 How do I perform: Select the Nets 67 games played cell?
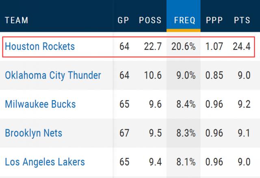click(124, 133)
